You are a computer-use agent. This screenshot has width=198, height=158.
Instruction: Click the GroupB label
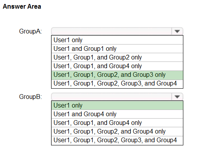tap(30, 97)
